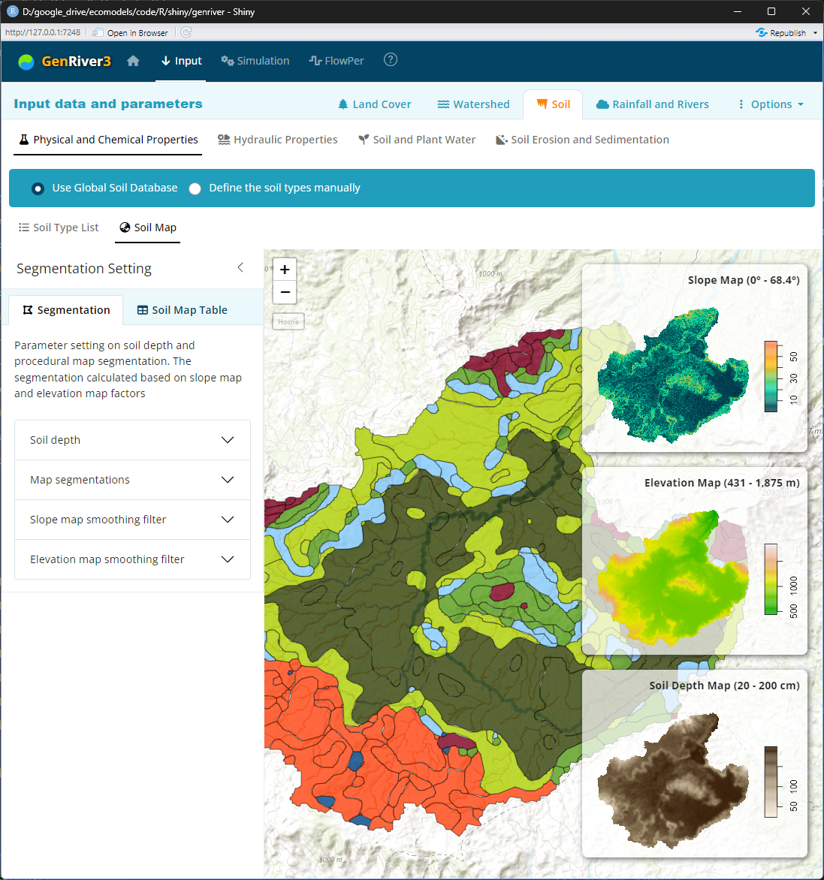This screenshot has width=824, height=880.
Task: Expand the Map segmentations section
Action: coord(132,480)
